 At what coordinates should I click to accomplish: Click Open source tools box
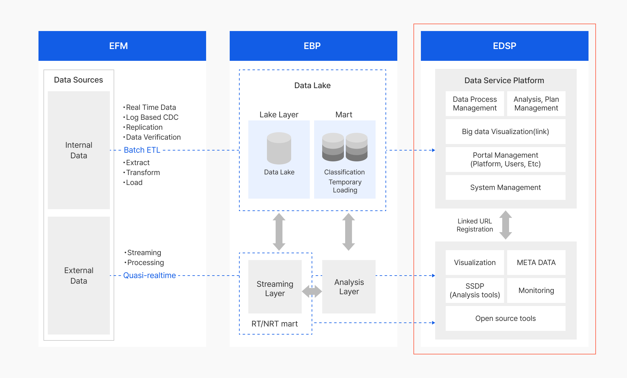point(506,318)
